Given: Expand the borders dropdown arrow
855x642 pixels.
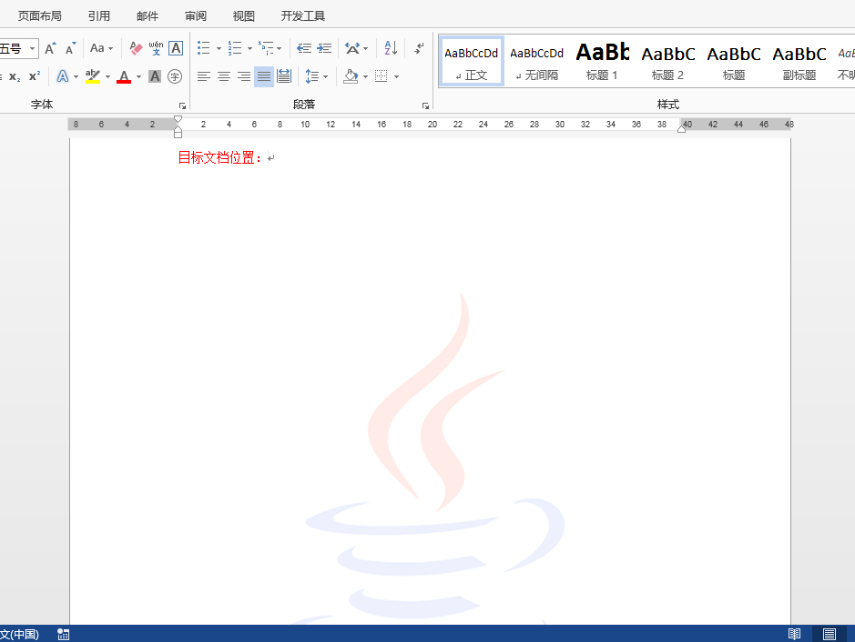Looking at the screenshot, I should pos(396,76).
